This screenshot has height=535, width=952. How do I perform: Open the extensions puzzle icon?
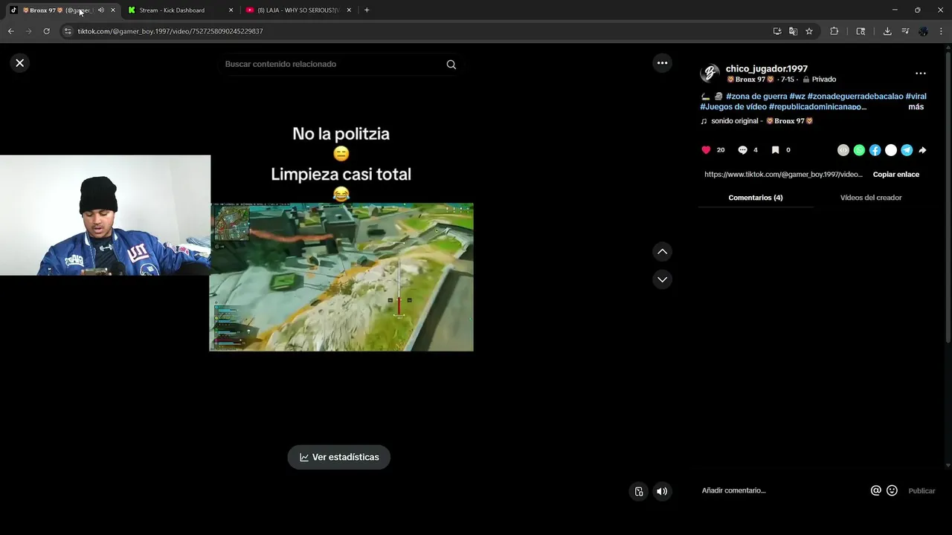[x=834, y=31]
